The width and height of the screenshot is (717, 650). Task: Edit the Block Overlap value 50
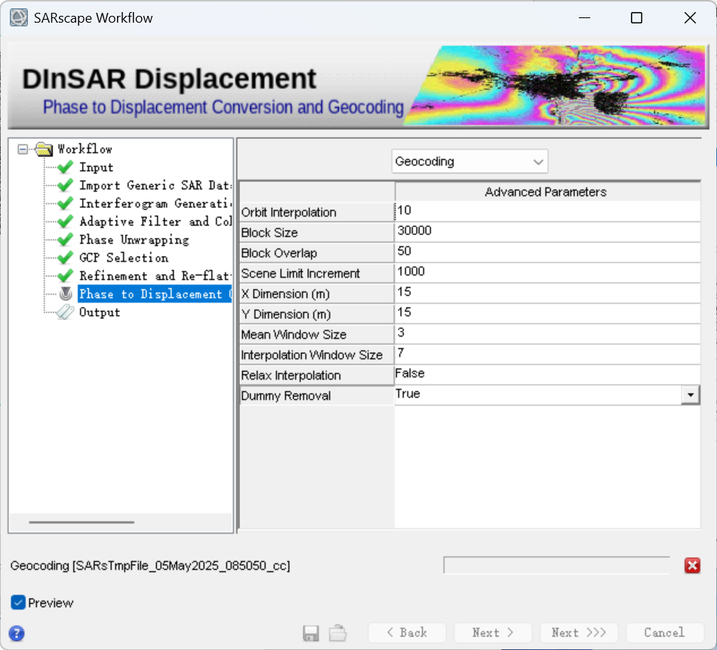(x=547, y=252)
